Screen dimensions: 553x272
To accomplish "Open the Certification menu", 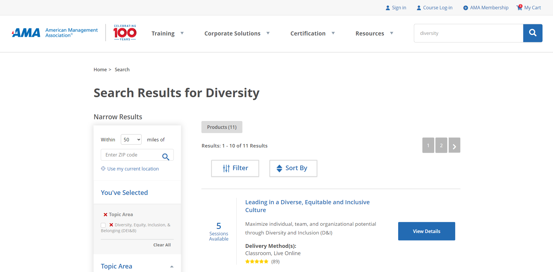I will tap(308, 33).
